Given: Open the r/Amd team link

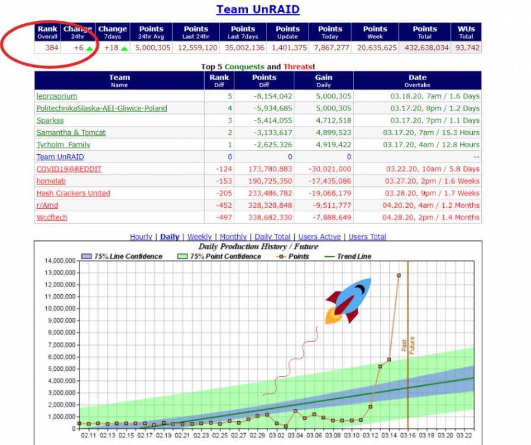Looking at the screenshot, I should point(47,205).
